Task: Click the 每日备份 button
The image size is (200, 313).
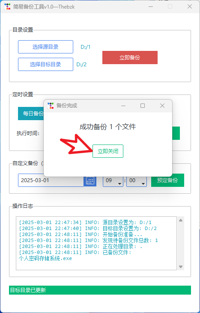Action: pos(31,114)
